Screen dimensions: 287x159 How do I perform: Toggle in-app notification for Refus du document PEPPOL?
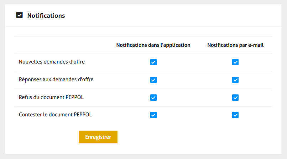[153, 97]
